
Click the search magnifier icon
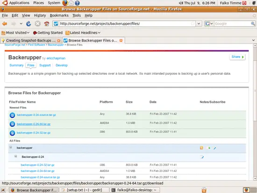coord(253,24)
